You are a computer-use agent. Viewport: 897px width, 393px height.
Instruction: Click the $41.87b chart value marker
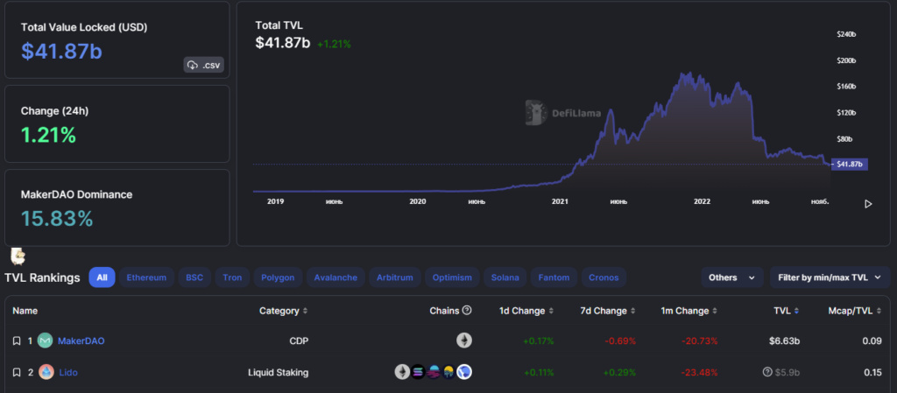point(850,164)
